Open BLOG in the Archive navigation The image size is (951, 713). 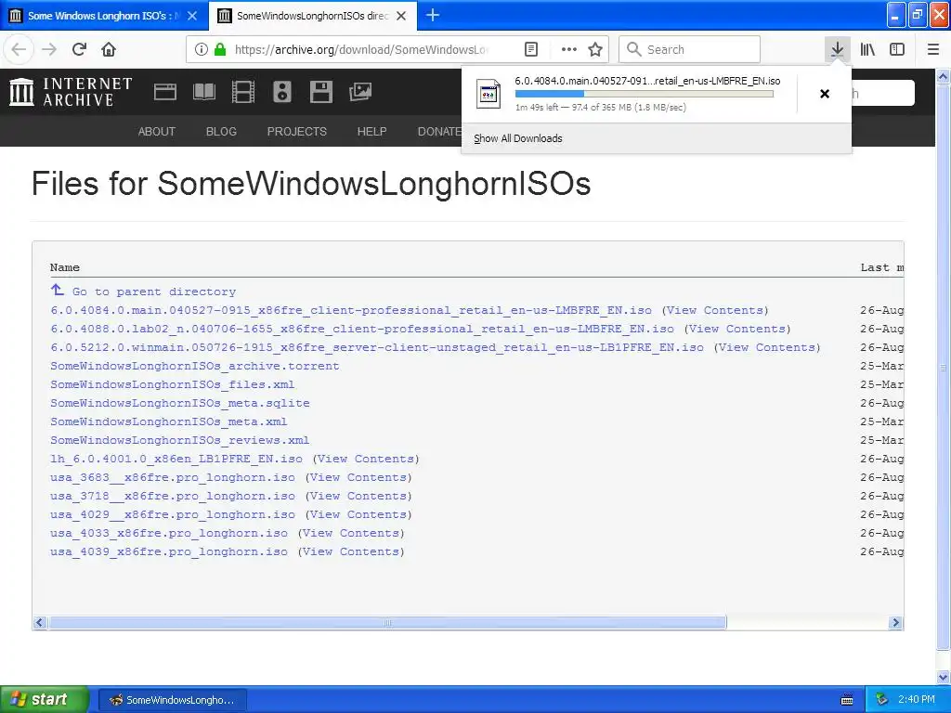coord(221,132)
